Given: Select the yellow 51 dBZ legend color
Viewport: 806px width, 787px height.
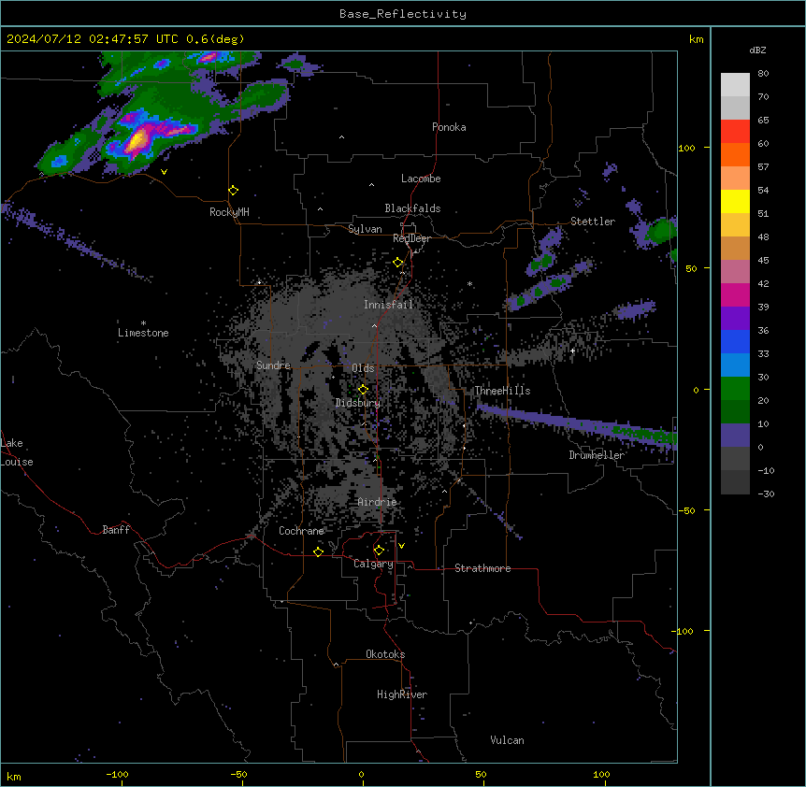Looking at the screenshot, I should (735, 201).
